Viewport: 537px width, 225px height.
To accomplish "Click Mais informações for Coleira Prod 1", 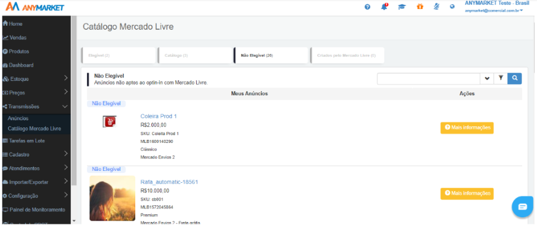I will (467, 127).
